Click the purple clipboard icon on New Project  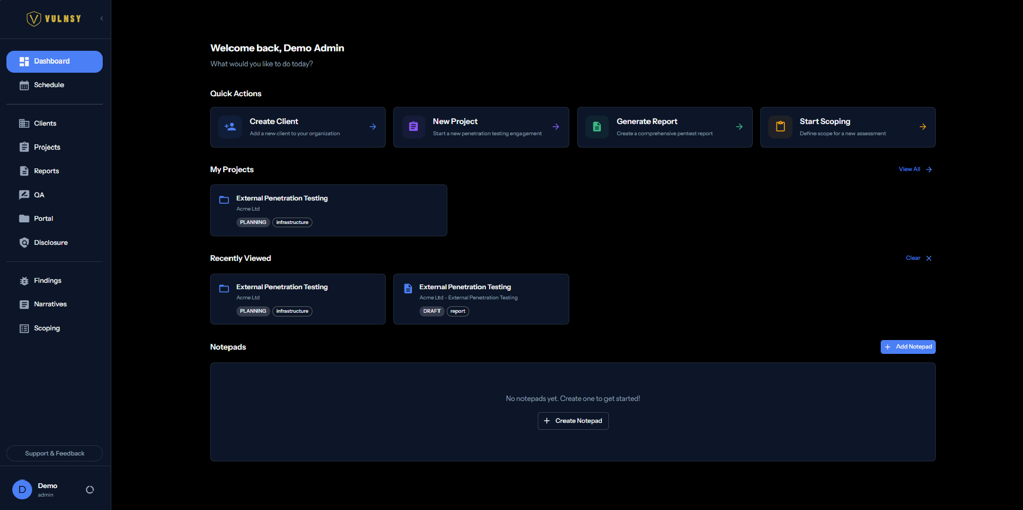414,127
